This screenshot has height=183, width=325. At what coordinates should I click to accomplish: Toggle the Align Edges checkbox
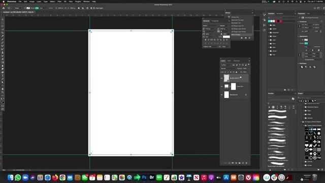94,8
